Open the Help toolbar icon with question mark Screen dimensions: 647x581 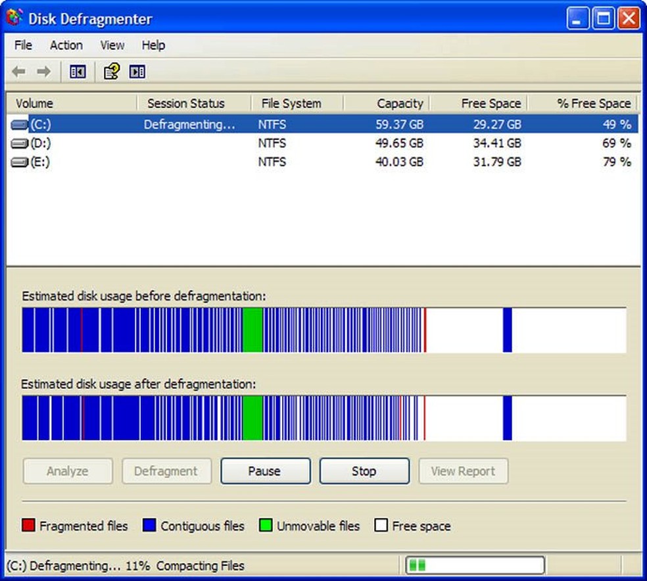[x=111, y=72]
